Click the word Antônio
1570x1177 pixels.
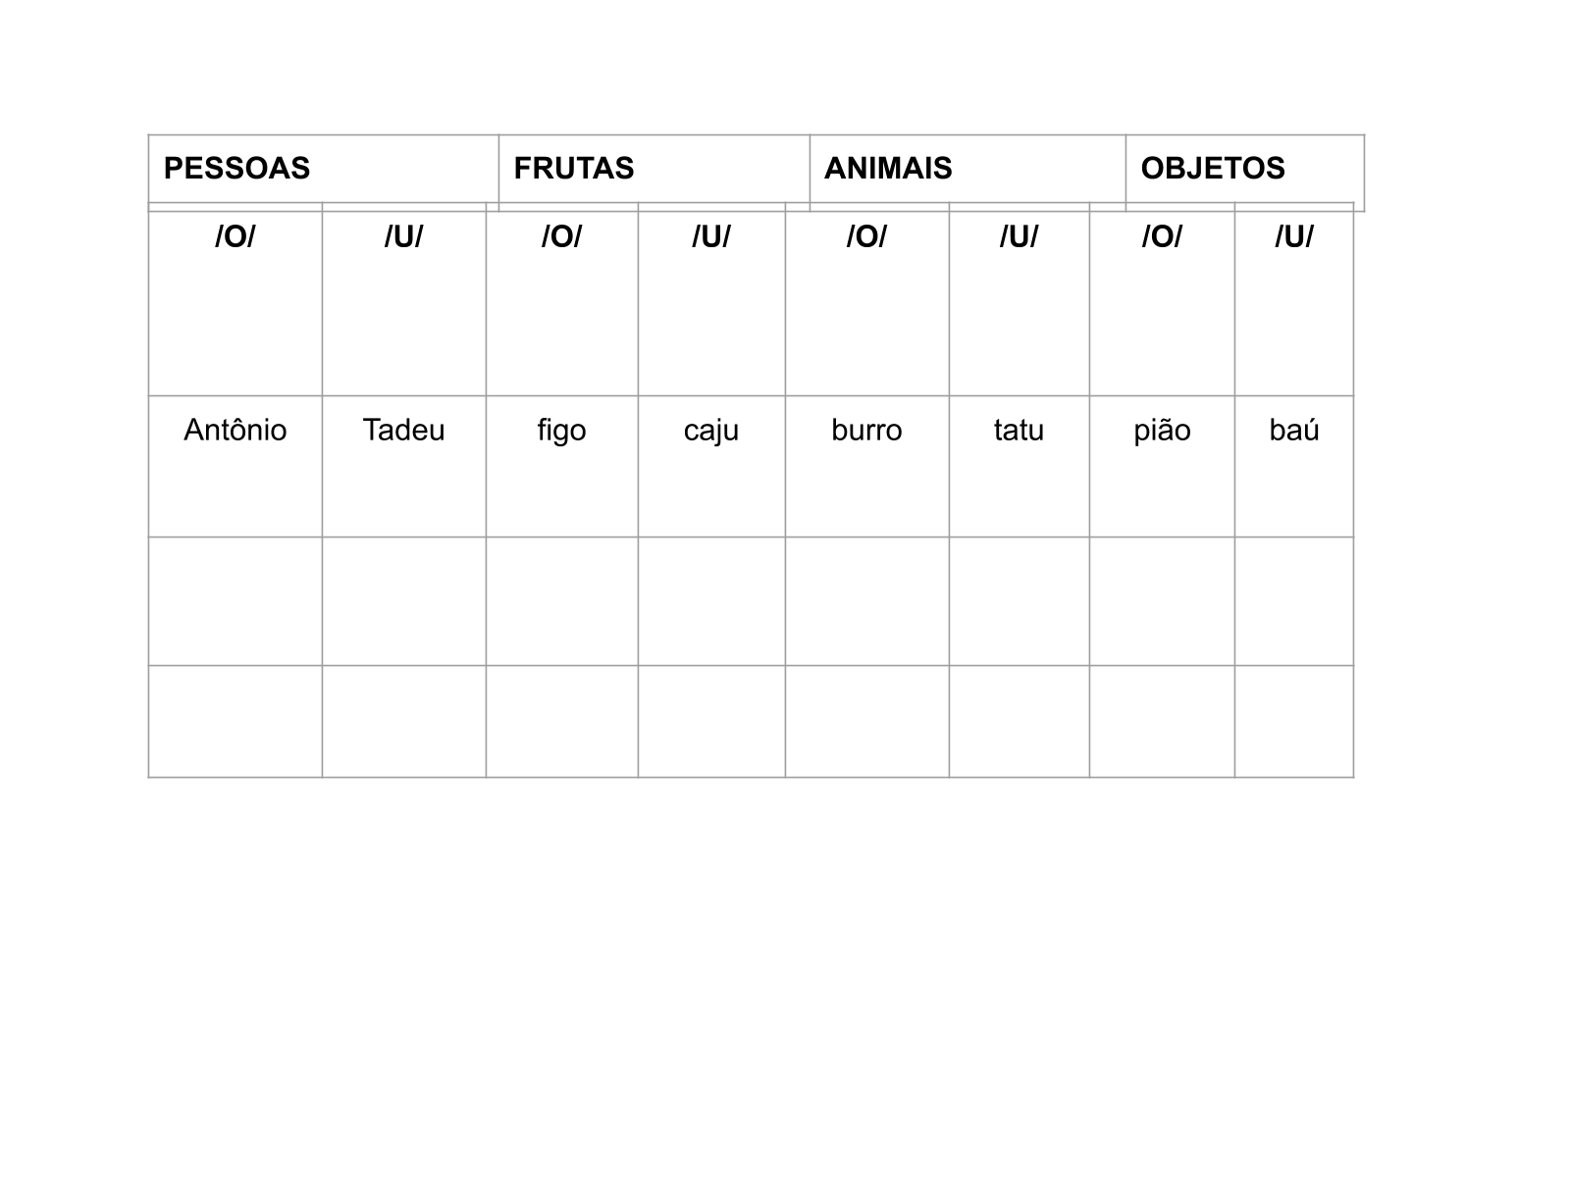235,431
